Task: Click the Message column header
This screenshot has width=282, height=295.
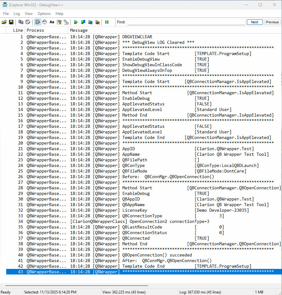Action: click(79, 30)
